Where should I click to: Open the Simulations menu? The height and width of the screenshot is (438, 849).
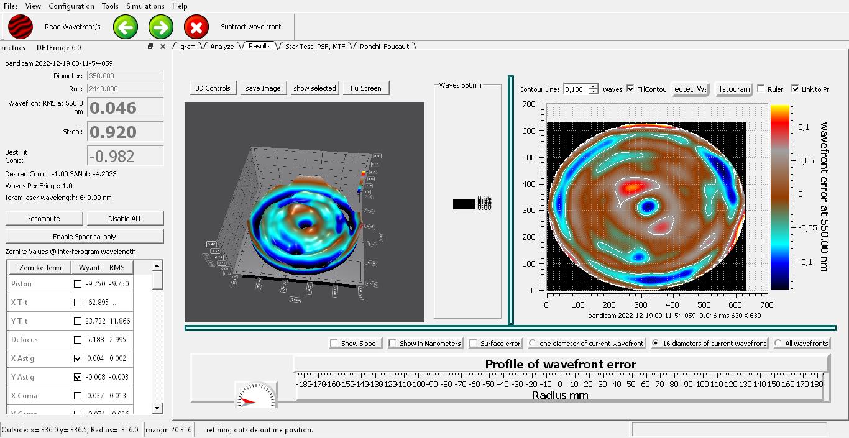pyautogui.click(x=145, y=6)
